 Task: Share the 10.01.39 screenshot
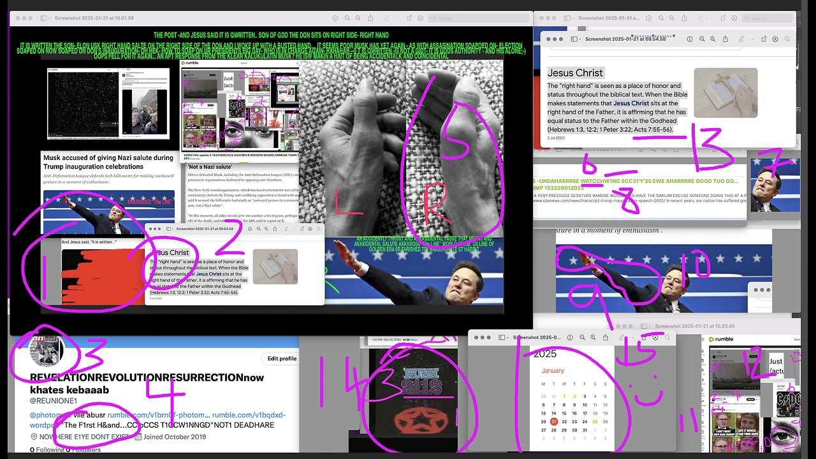tap(370, 18)
